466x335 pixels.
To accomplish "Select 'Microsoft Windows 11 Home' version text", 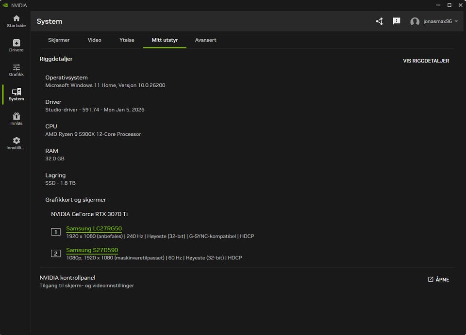I will pyautogui.click(x=105, y=85).
